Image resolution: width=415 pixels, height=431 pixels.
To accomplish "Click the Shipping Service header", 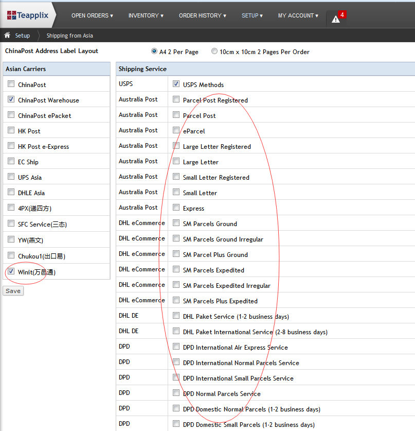I will [x=265, y=68].
